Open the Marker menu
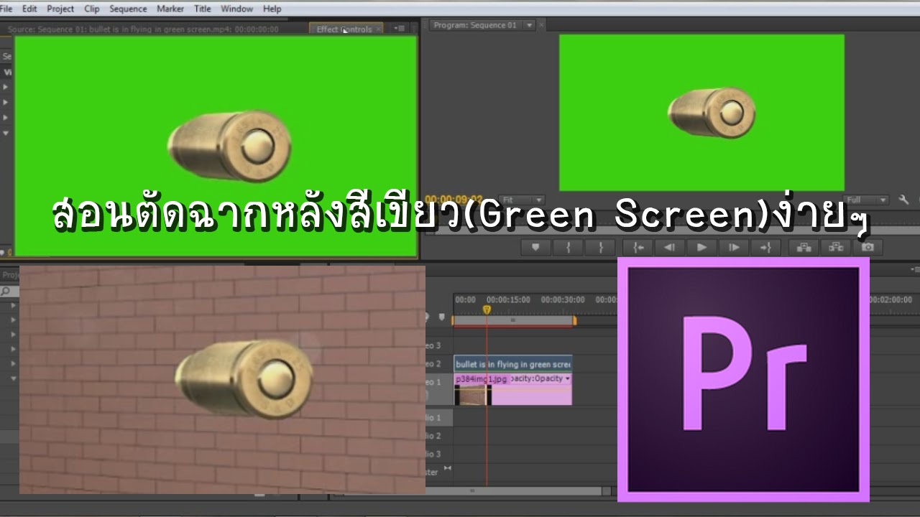920x517 pixels. pos(170,9)
